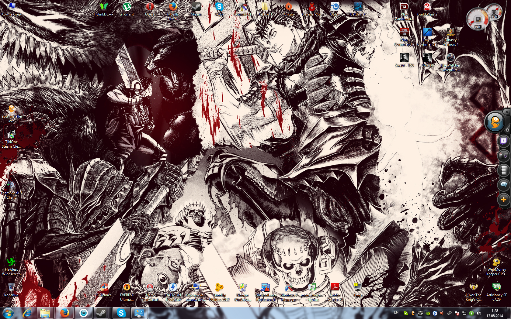511x319 pixels.
Task: Launch WinTools.net Professional shortcut
Action: pos(266,292)
